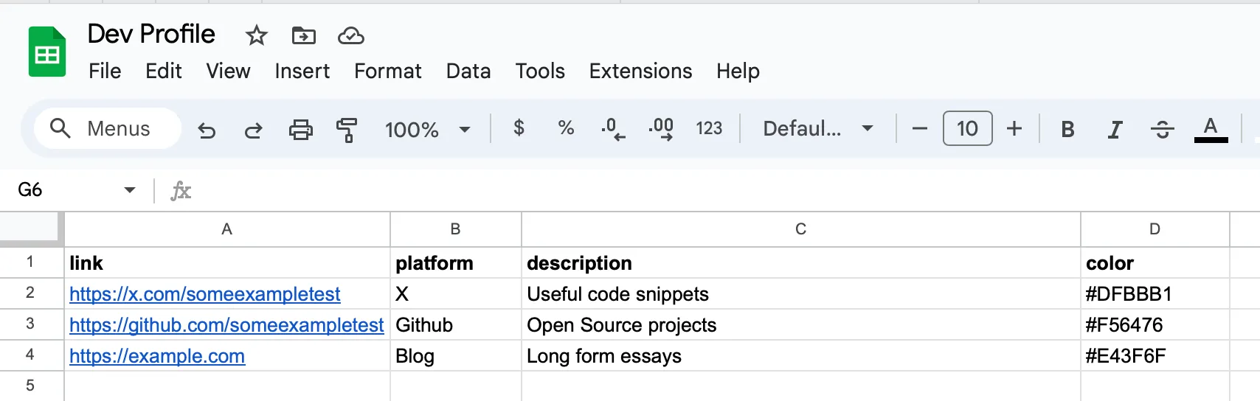Star the Dev Profile document

click(x=256, y=35)
